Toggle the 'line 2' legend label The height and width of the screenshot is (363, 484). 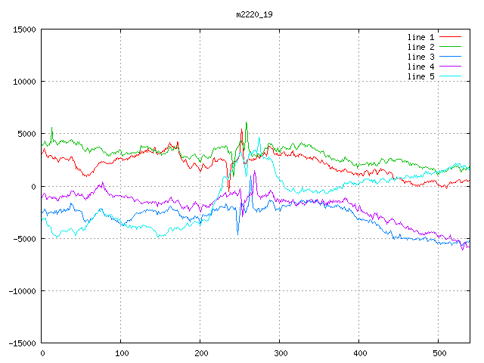pos(420,47)
